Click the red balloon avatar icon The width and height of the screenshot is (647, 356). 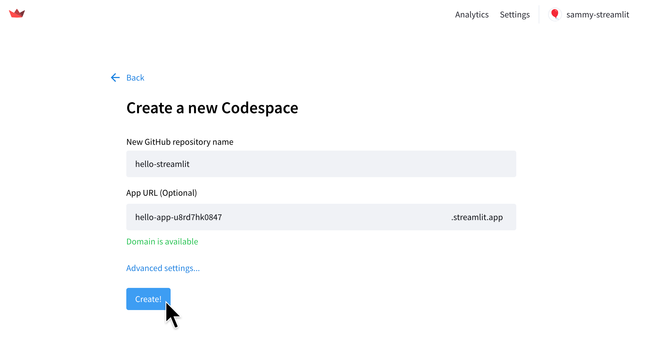(x=555, y=14)
